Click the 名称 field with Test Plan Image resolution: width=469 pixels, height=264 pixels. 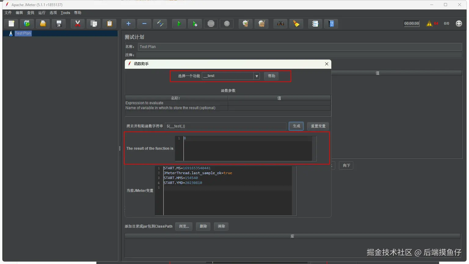click(300, 47)
